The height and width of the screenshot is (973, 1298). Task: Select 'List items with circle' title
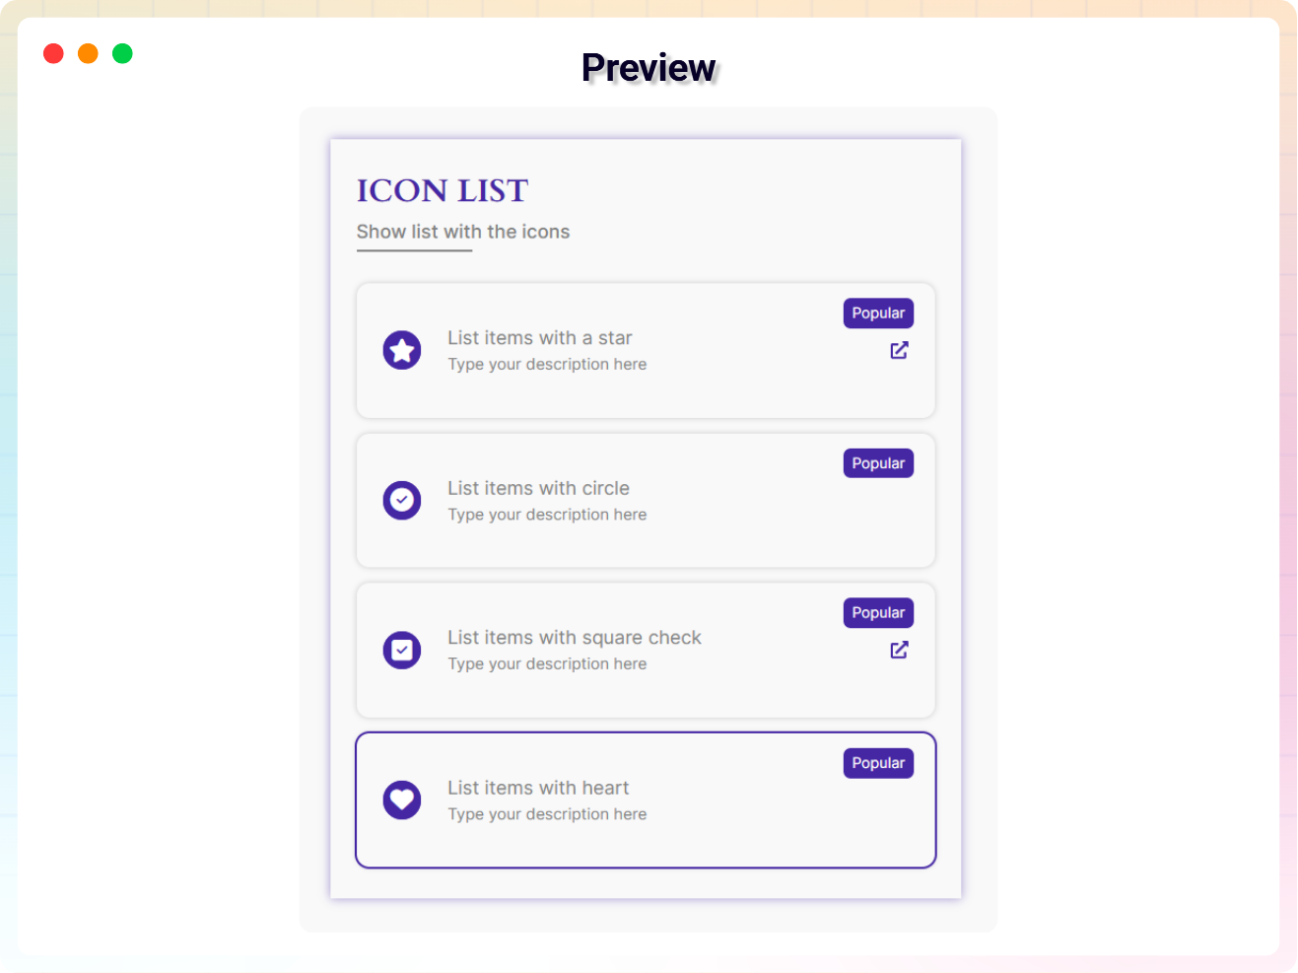coord(538,488)
